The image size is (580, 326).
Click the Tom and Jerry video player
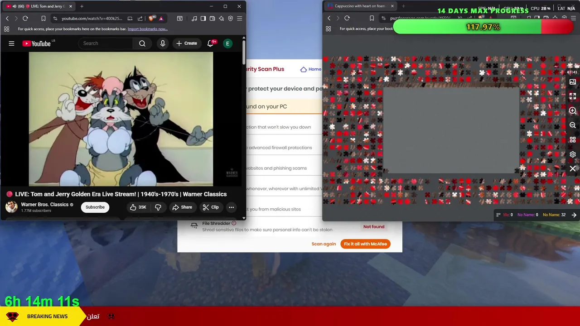121,119
